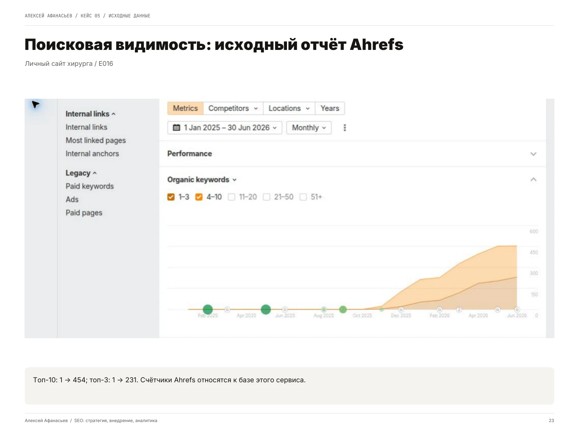Open the three-dot more options menu
The image size is (579, 434).
coord(345,128)
